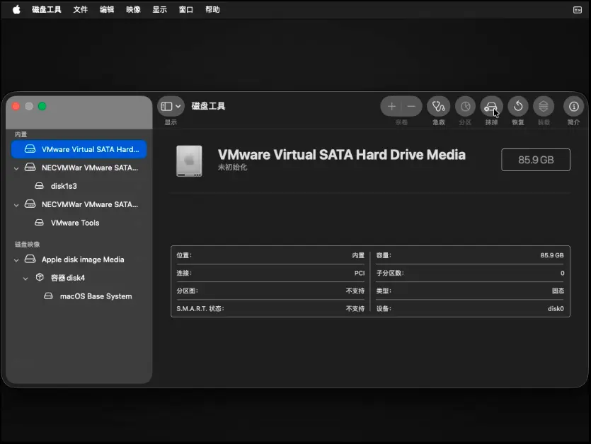Collapse the Apple disk image Media tree

pyautogui.click(x=16, y=260)
